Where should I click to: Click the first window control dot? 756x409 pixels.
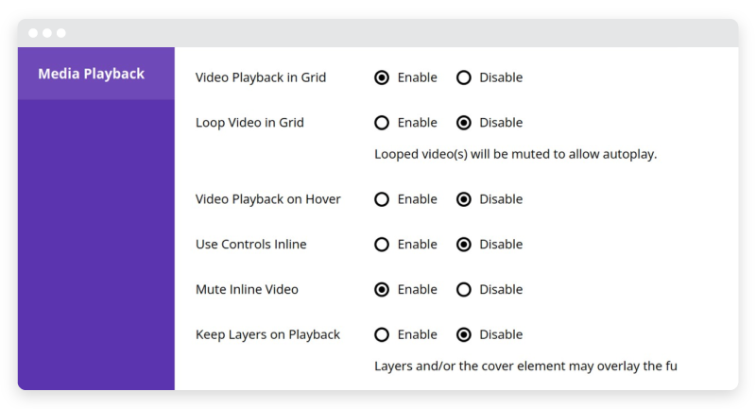coord(33,33)
